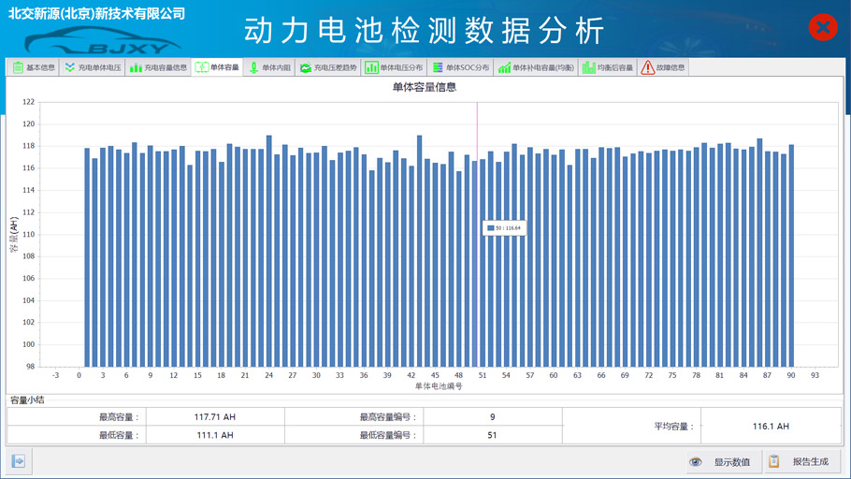Open the 基本信息 tab
Viewport: 851px width, 479px height.
pyautogui.click(x=34, y=67)
